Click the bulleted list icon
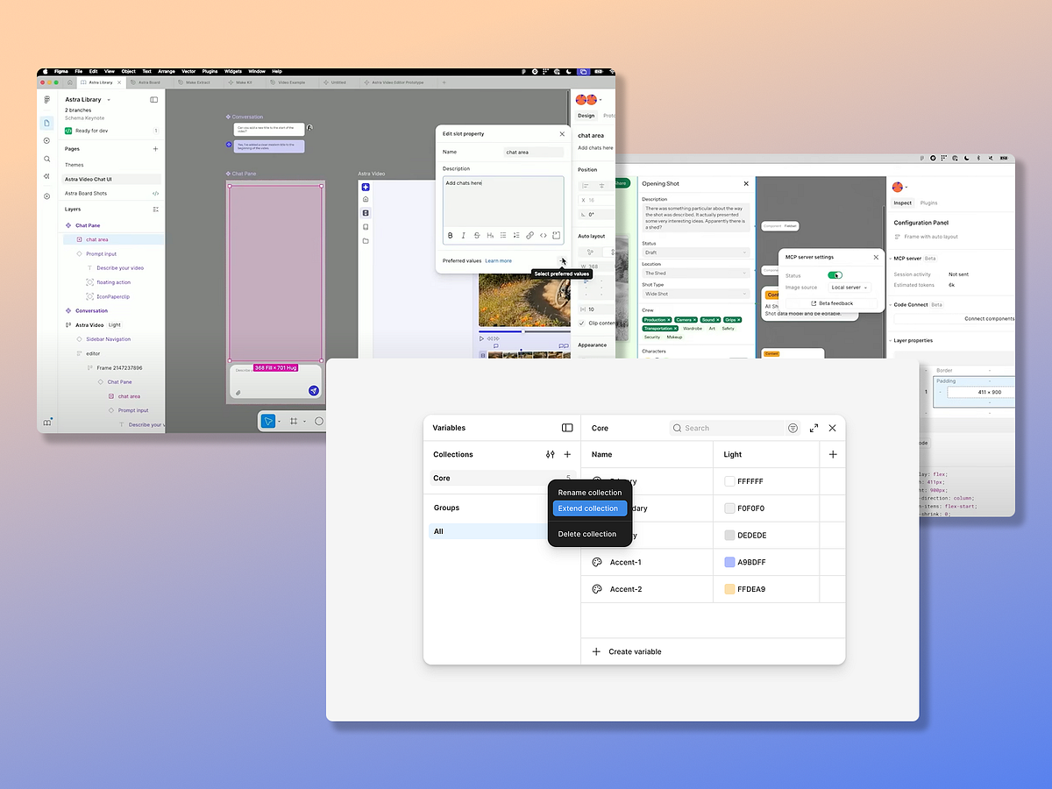Image resolution: width=1052 pixels, height=789 pixels. coord(504,235)
